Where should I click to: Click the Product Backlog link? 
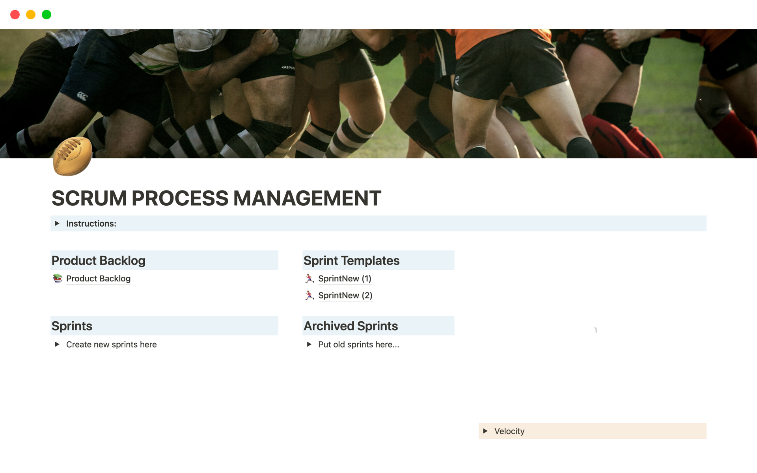[98, 278]
